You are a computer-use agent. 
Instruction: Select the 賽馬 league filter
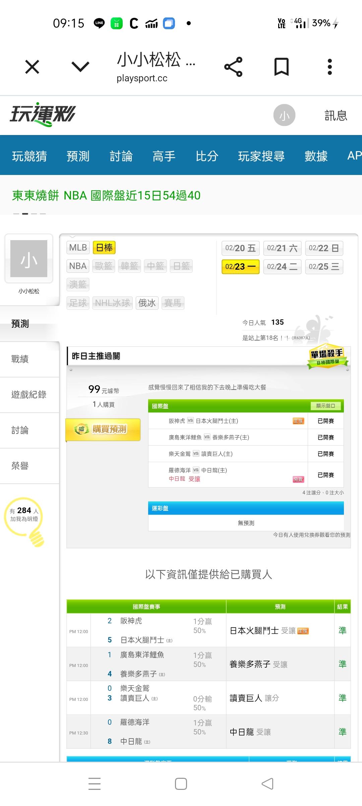(173, 303)
